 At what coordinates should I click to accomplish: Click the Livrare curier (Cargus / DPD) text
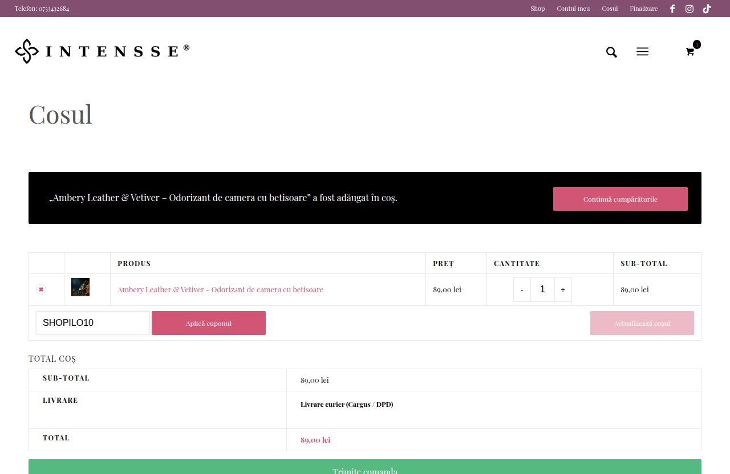pos(347,404)
